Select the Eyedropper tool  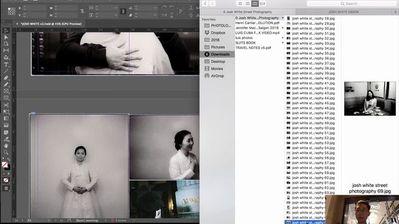(6, 139)
